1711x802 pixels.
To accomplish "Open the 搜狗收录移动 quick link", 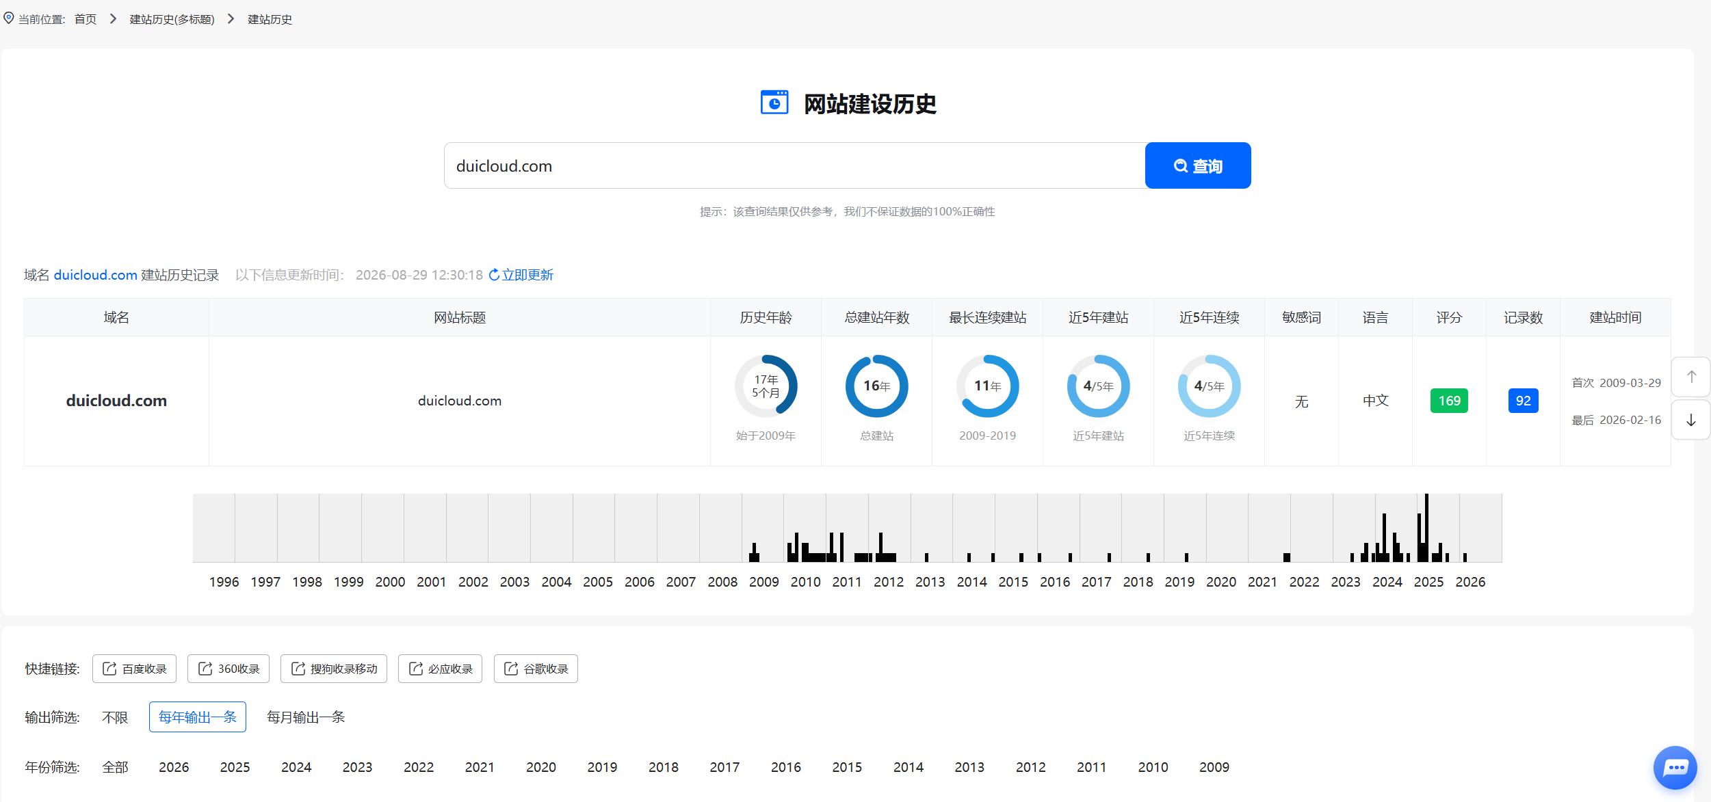I will (334, 669).
